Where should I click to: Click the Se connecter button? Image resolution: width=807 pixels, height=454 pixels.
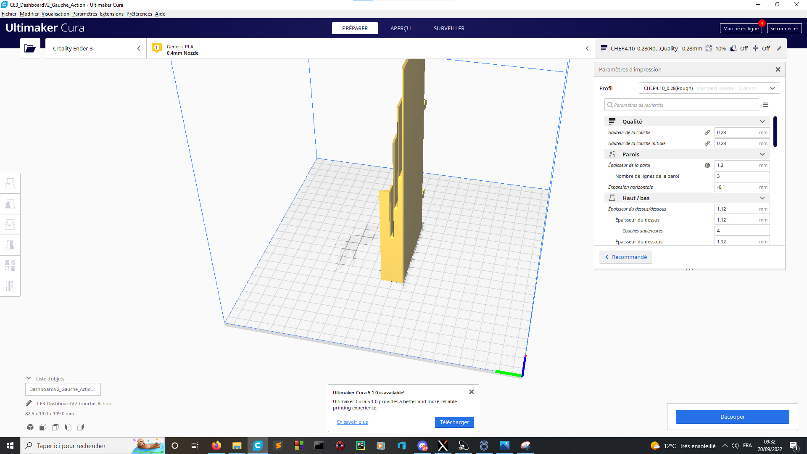tap(784, 28)
